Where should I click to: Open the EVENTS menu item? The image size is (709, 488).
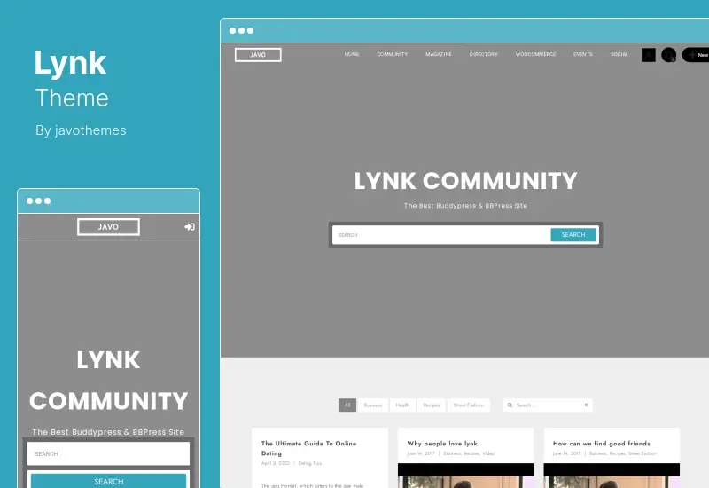pyautogui.click(x=583, y=54)
